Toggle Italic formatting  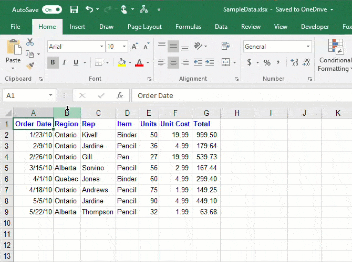[x=64, y=63]
